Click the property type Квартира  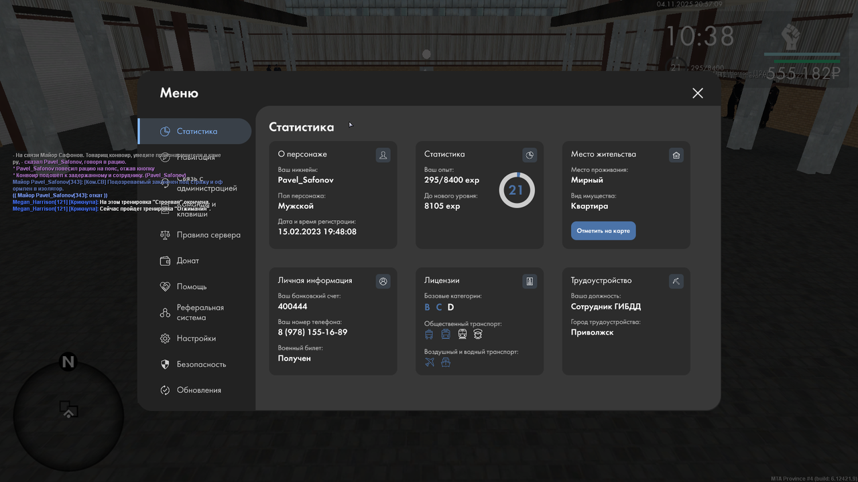point(590,206)
